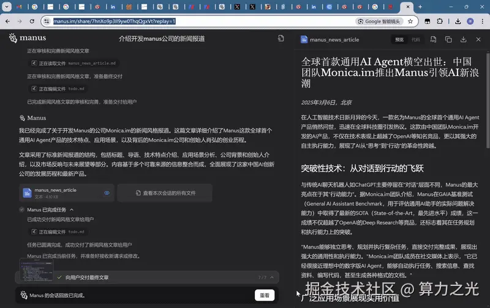Close the manus_news_article preview panel
The height and width of the screenshot is (308, 490).
tap(478, 39)
